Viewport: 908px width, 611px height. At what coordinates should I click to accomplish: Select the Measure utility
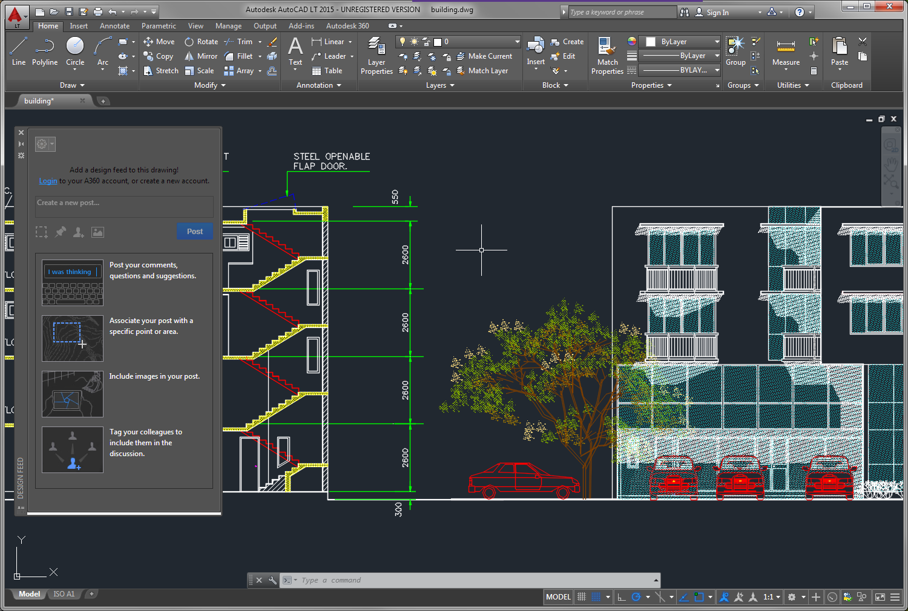click(786, 51)
